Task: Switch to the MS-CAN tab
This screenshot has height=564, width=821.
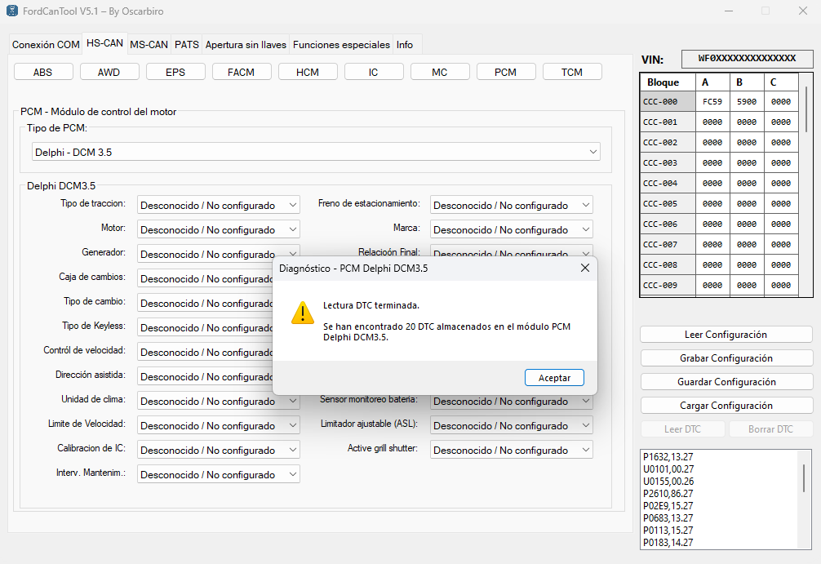Action: [x=149, y=45]
